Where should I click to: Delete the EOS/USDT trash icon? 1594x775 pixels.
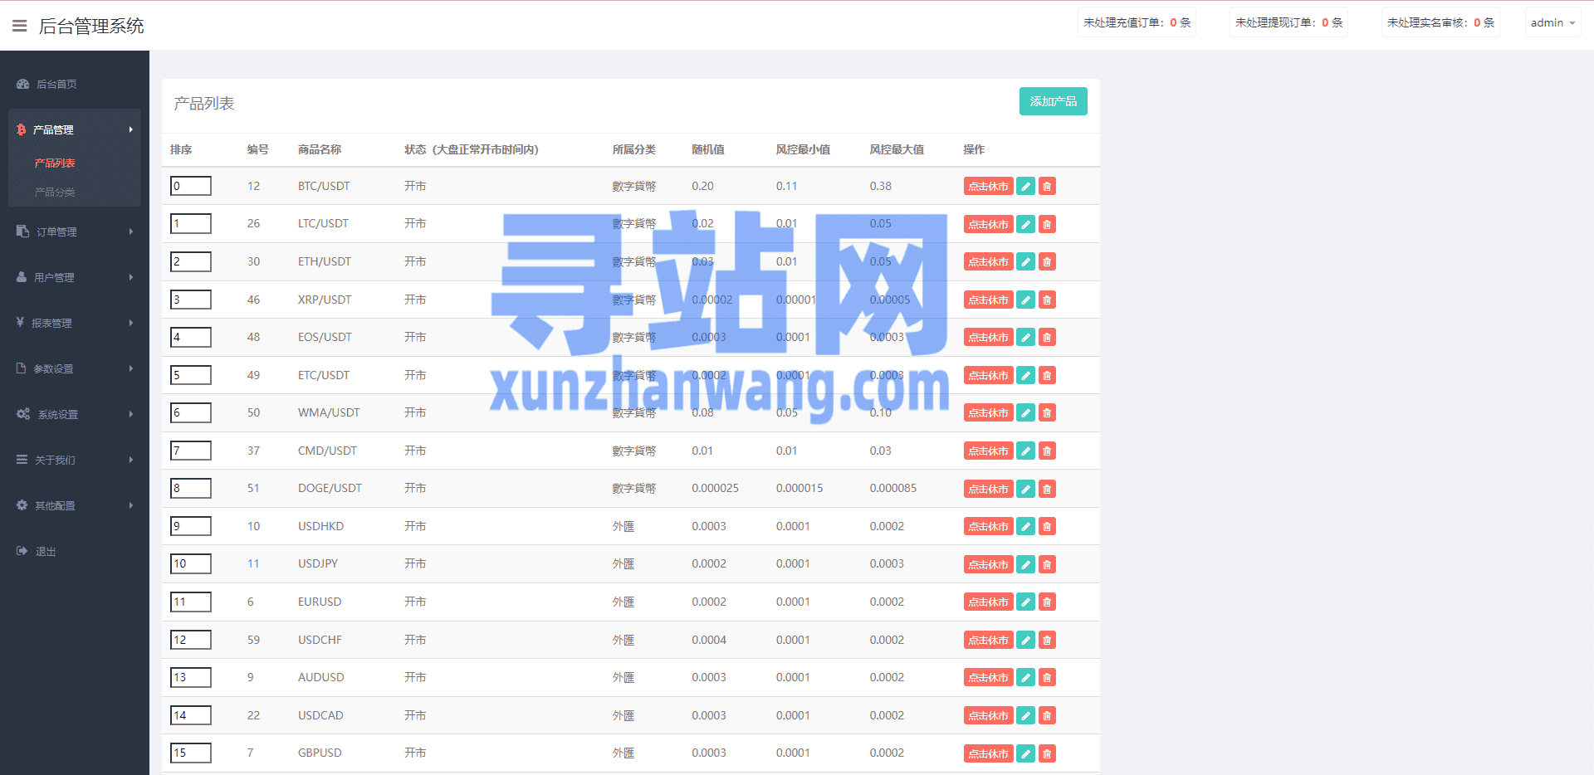click(1047, 338)
